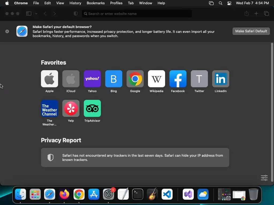The height and width of the screenshot is (205, 274).
Task: Open Spotlight search in menu bar
Action: tap(220, 3)
